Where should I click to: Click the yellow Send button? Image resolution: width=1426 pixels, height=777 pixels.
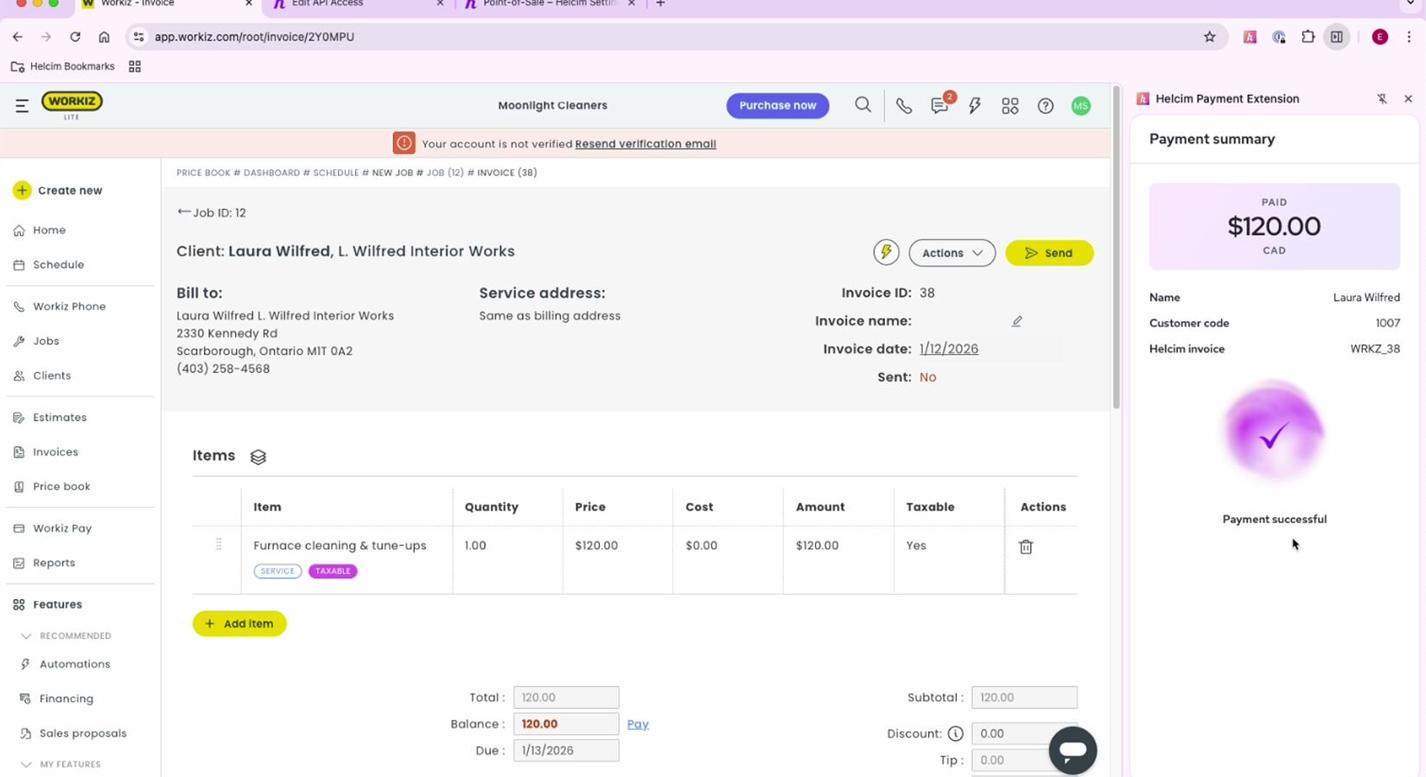click(x=1049, y=253)
